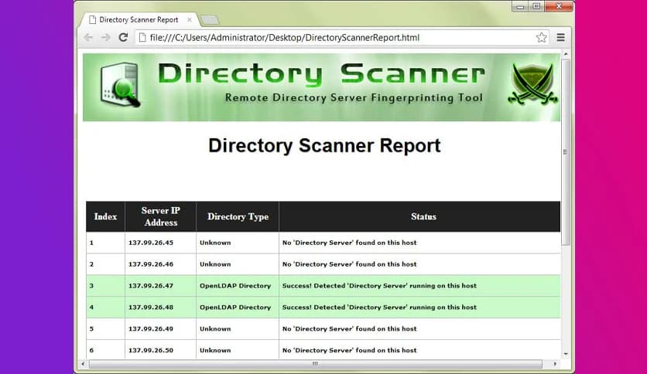Click the Directory Scanner Report heading

pyautogui.click(x=324, y=145)
